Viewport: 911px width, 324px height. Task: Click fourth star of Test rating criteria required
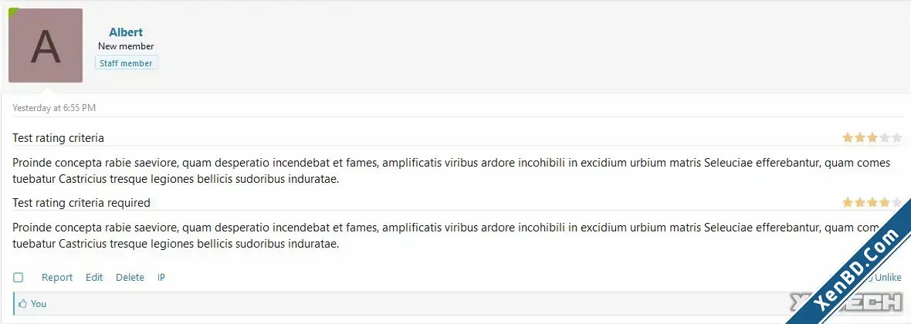point(884,203)
